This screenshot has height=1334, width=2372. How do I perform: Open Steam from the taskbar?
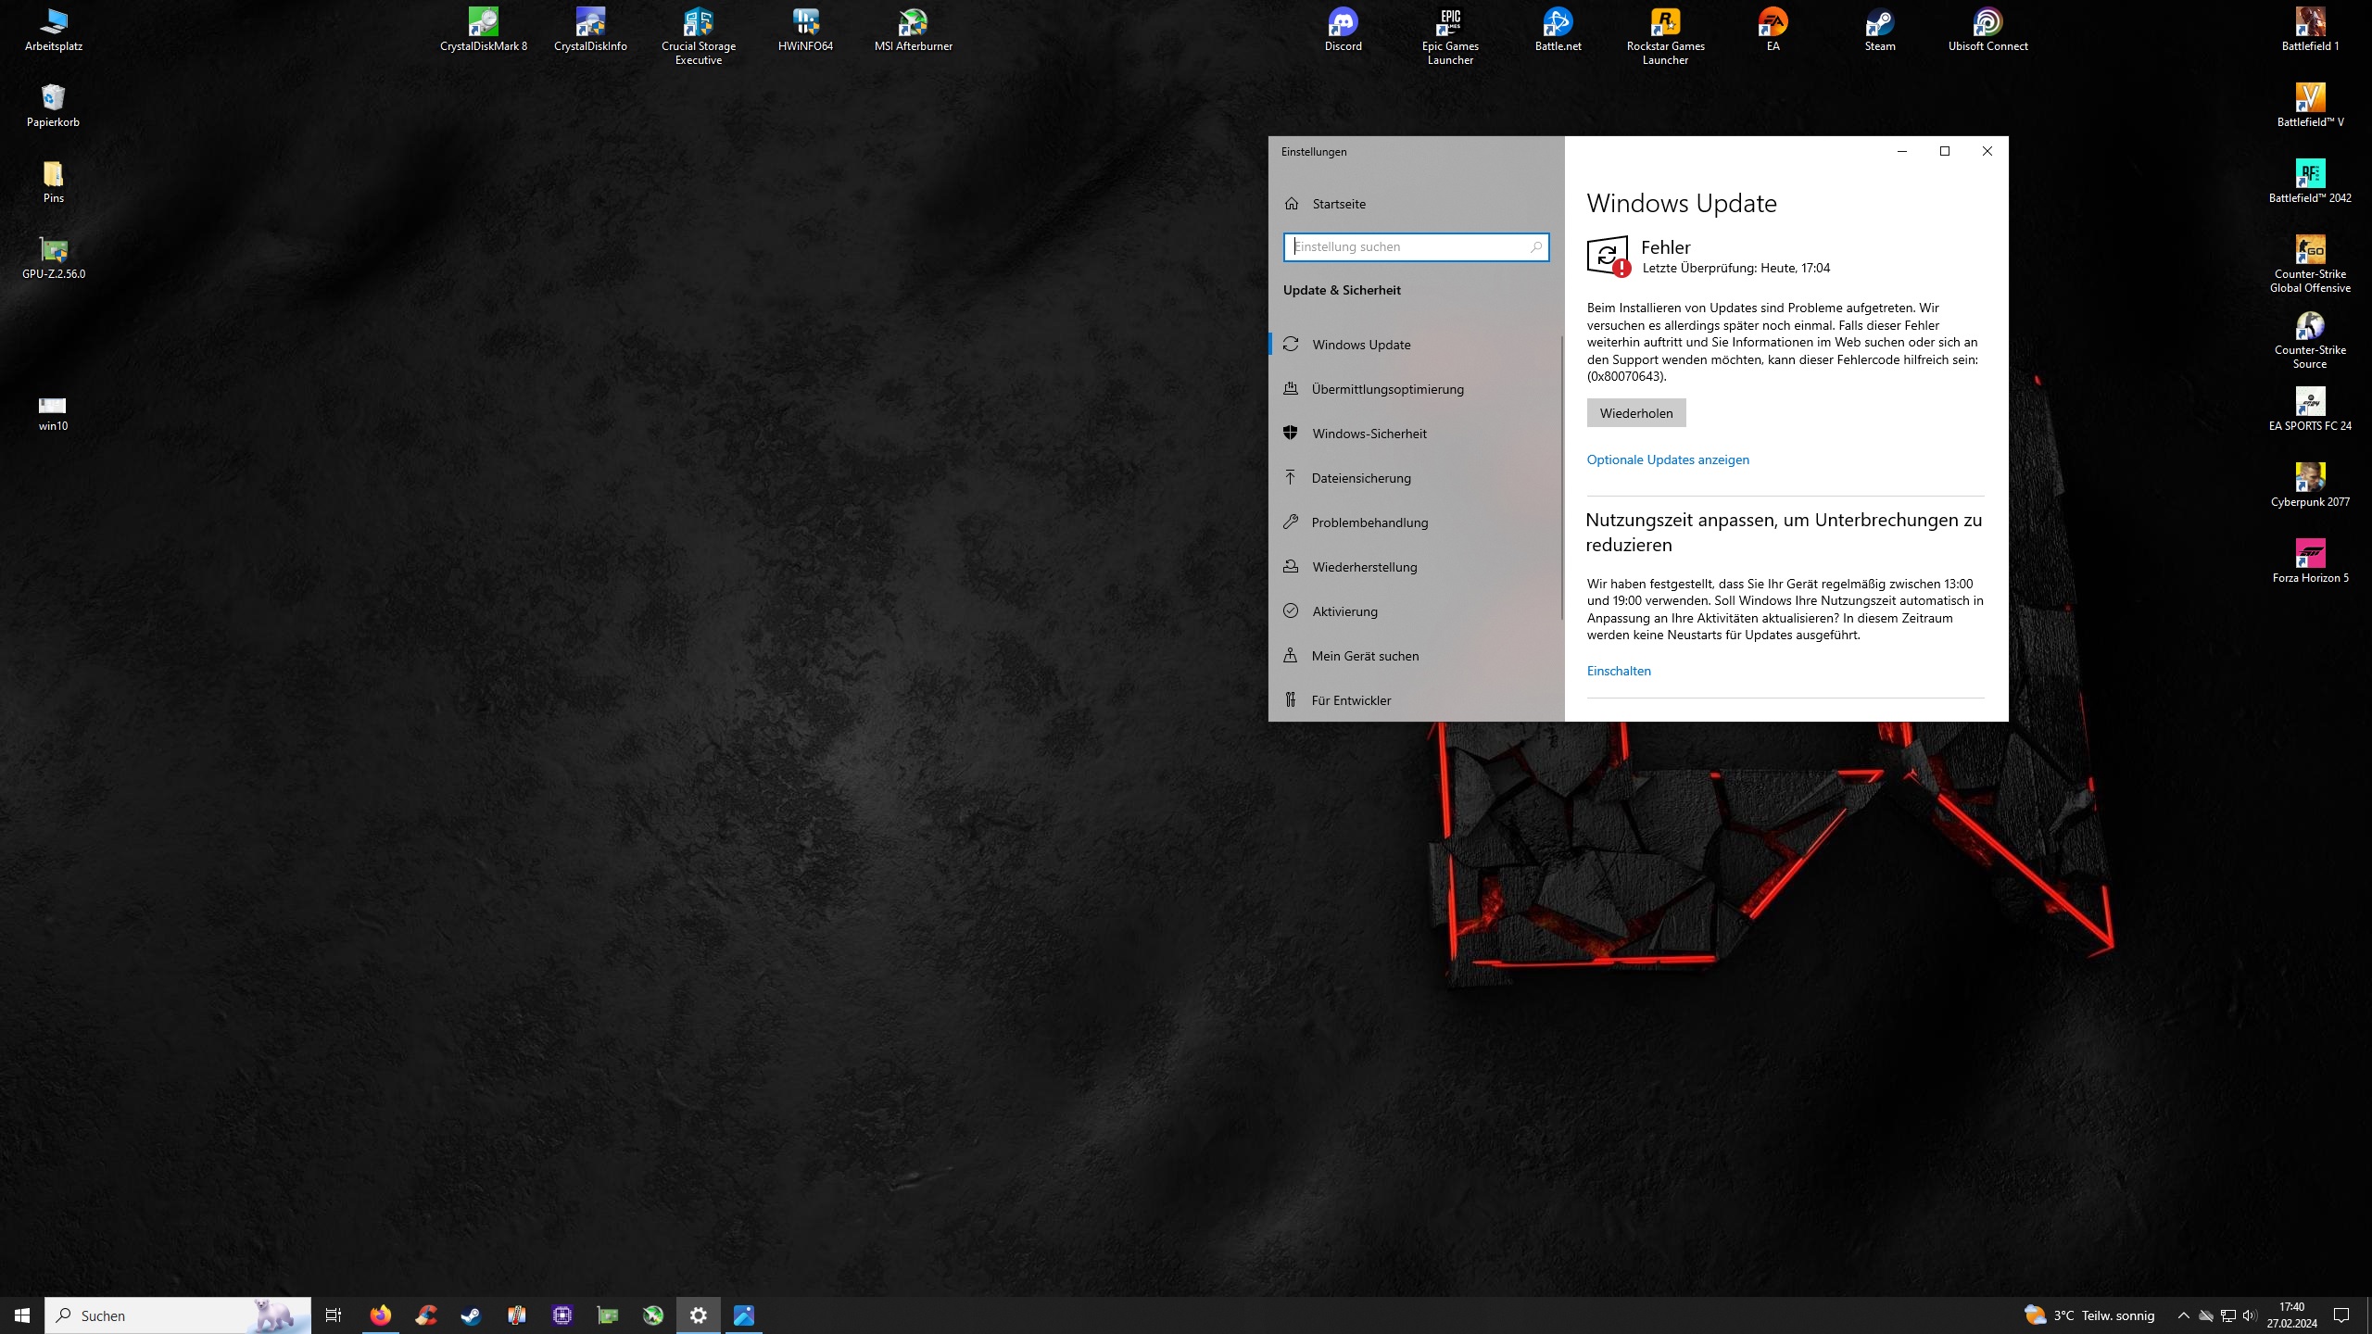471,1315
